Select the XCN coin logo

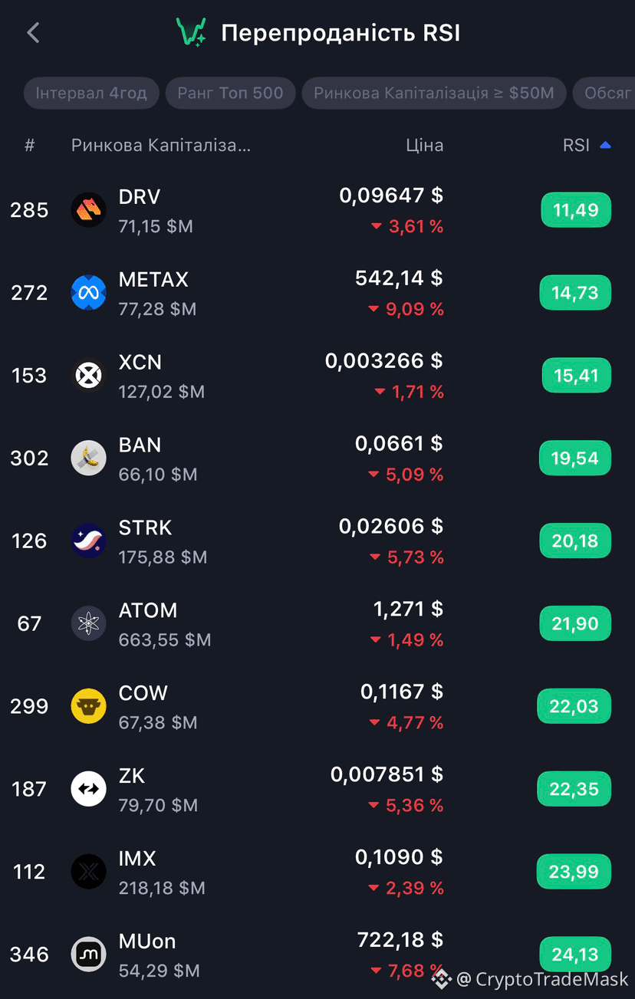tap(89, 376)
